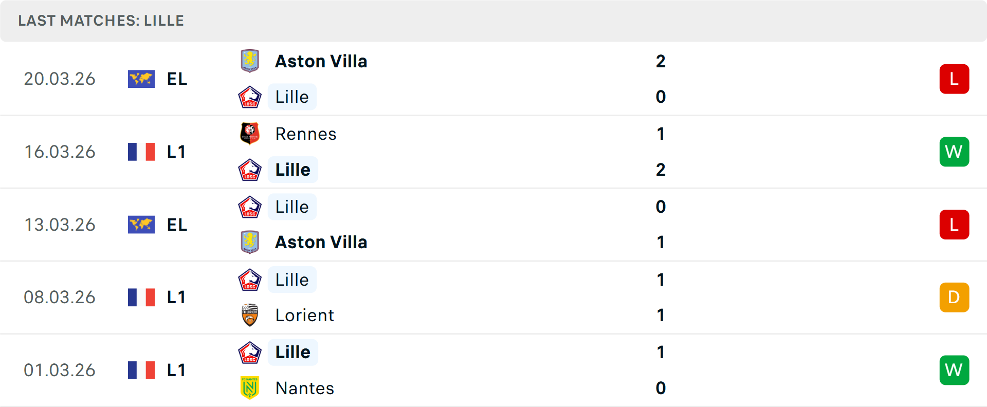Select highlighted Lille name in Rennes match
Screen dimensions: 987x407
[x=293, y=170]
